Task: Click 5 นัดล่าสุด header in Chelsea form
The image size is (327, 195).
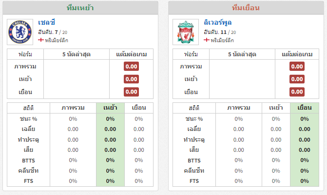Action: [x=77, y=54]
